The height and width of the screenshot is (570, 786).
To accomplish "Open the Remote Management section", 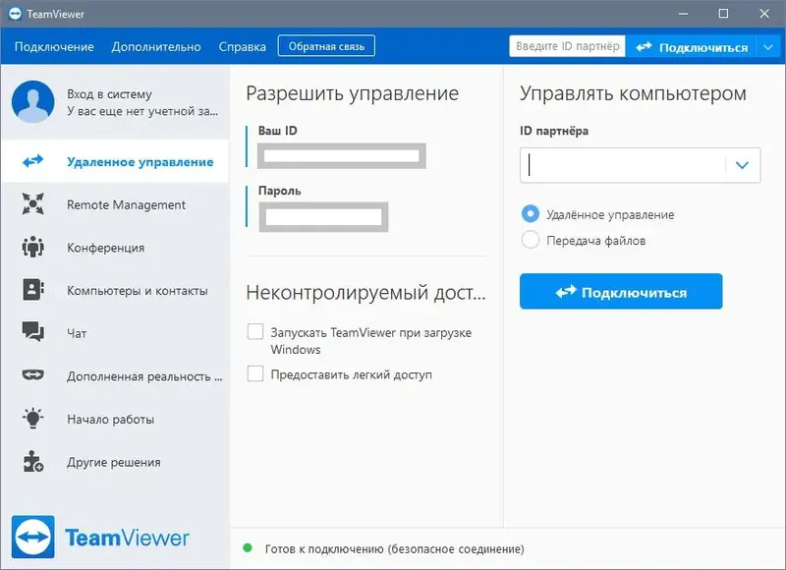I will [x=32, y=204].
